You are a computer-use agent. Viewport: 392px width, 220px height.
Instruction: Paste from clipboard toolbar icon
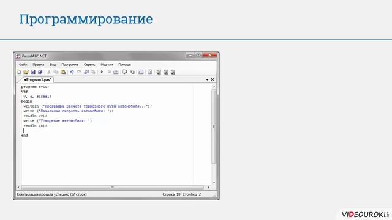pos(63,72)
